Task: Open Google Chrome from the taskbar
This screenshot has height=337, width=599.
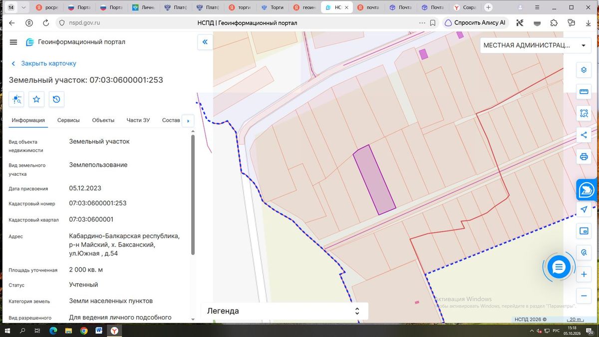Action: [x=84, y=331]
